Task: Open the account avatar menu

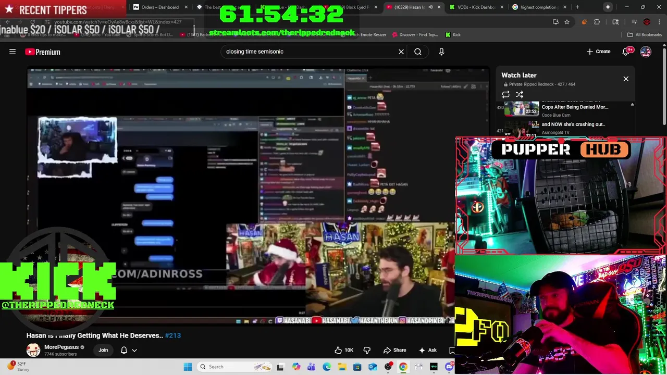Action: [x=646, y=52]
